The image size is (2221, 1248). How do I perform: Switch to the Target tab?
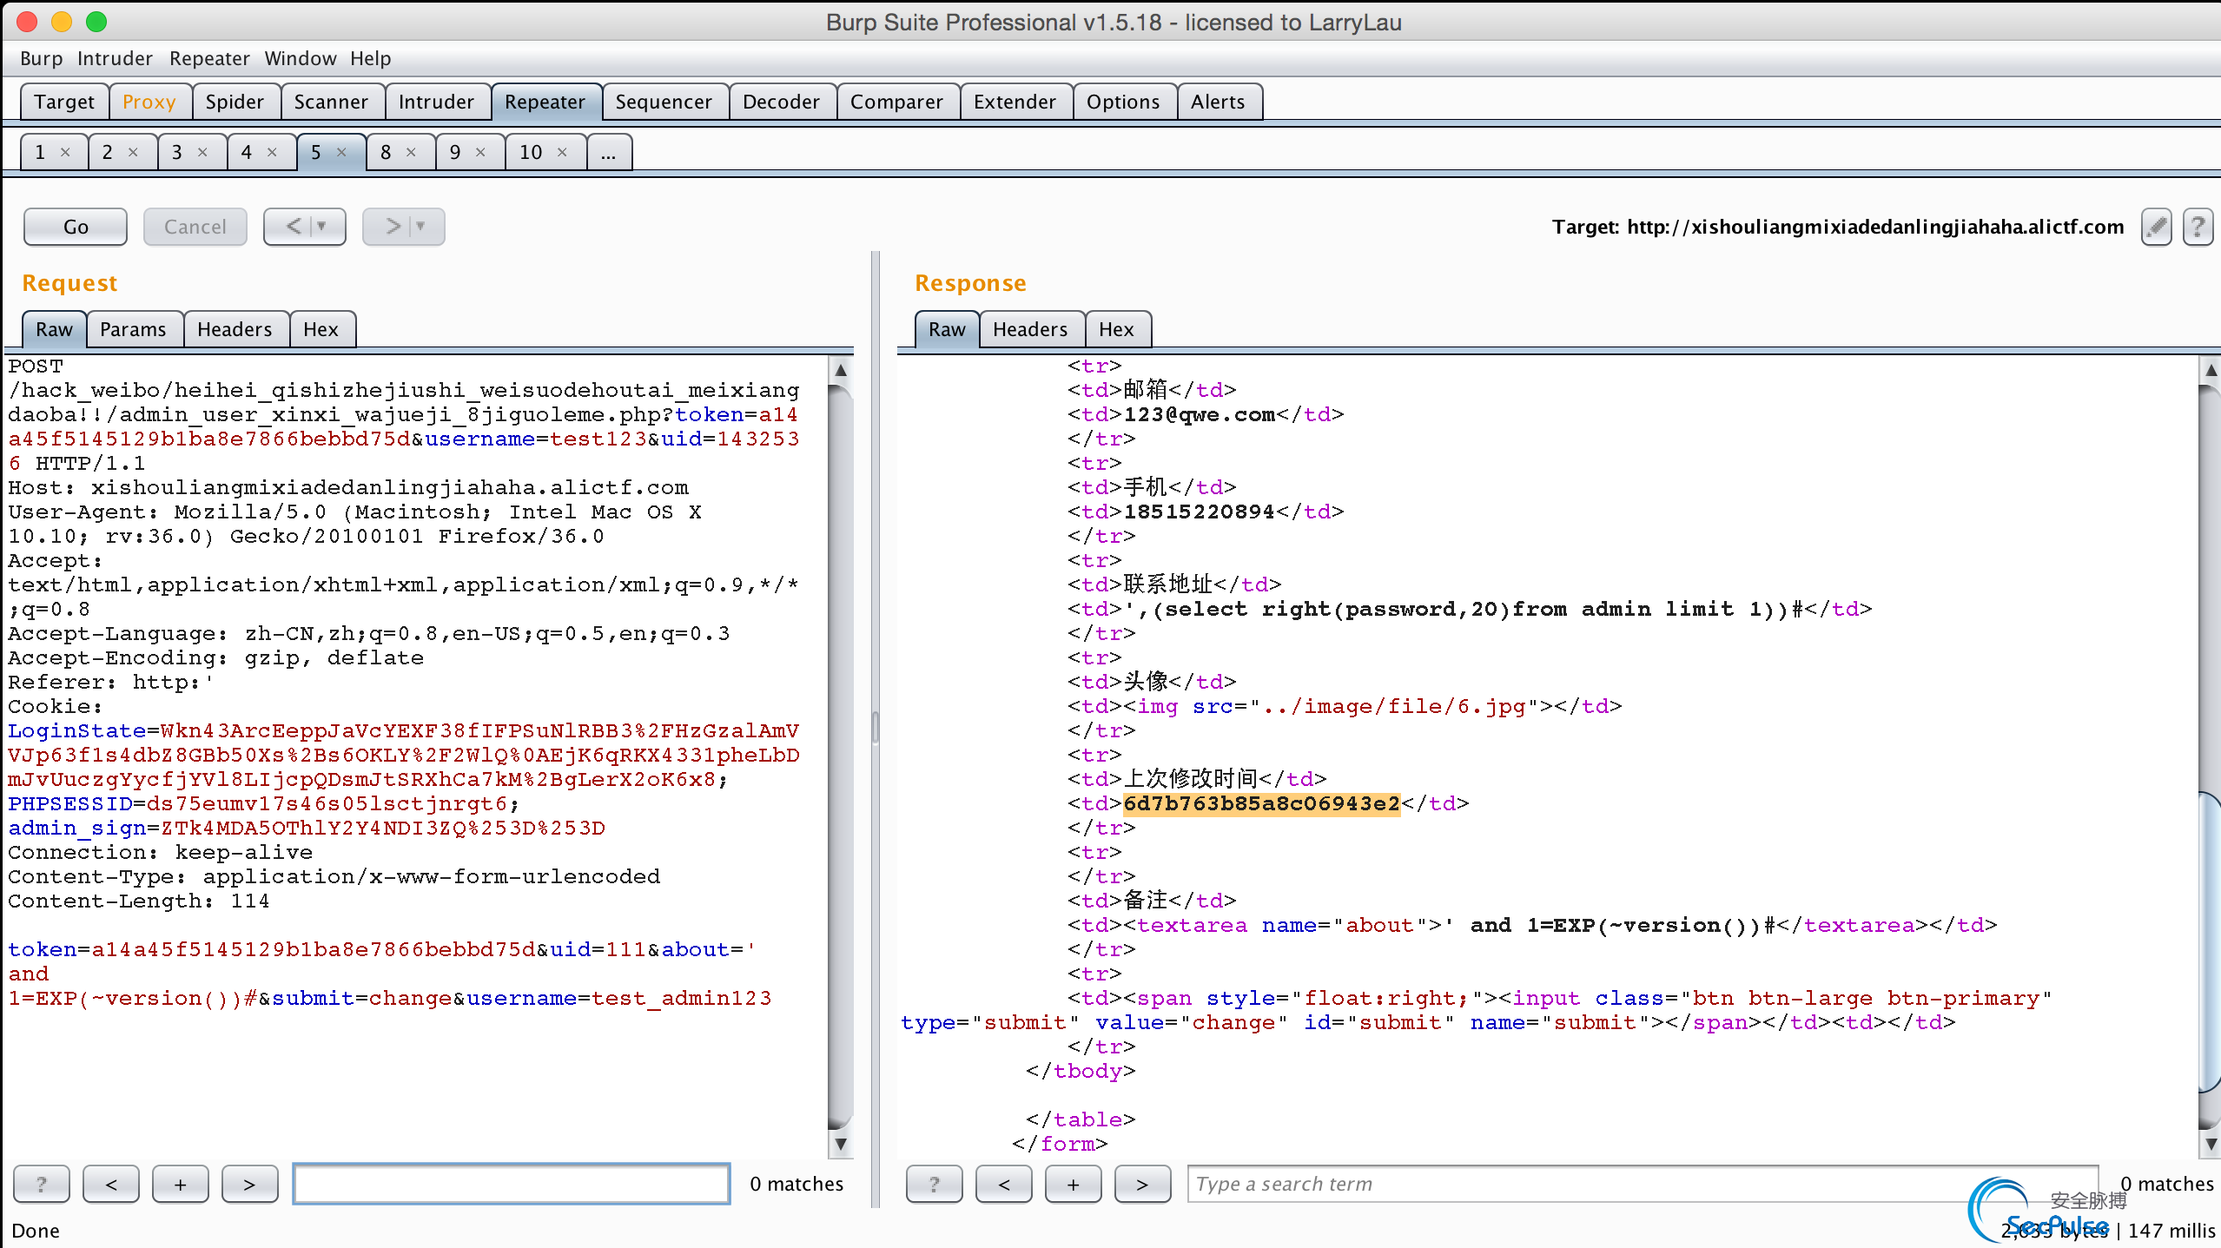64,102
